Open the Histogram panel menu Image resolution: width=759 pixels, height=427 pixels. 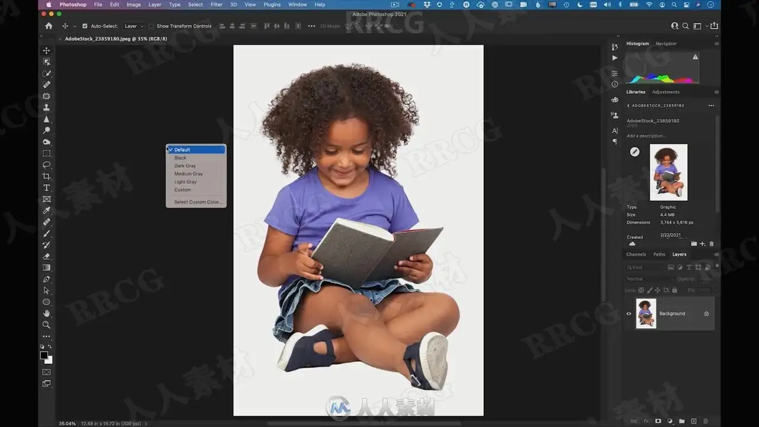716,43
